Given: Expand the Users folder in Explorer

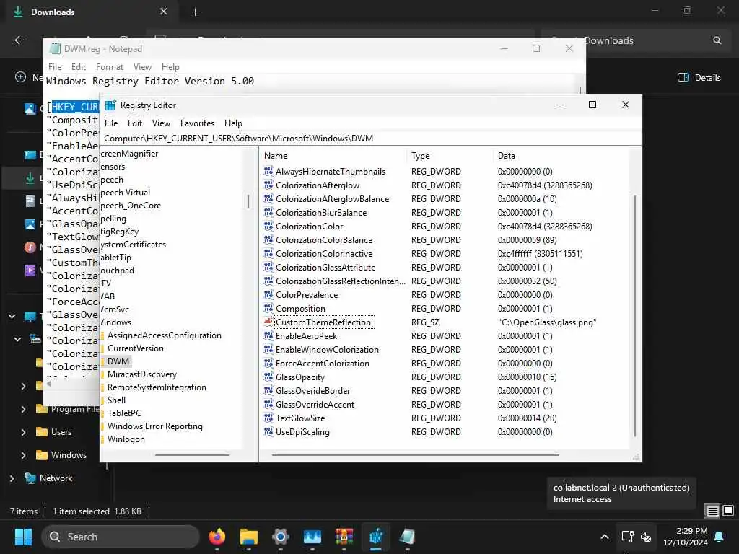Looking at the screenshot, I should tap(24, 432).
